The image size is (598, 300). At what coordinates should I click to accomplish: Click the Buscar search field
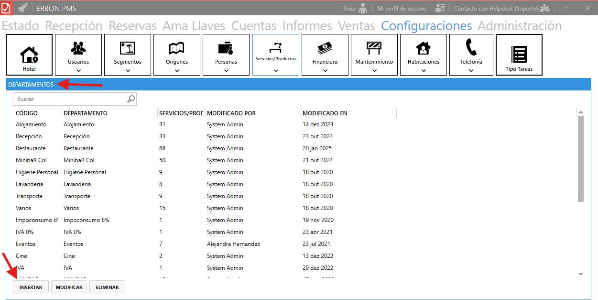click(x=71, y=99)
